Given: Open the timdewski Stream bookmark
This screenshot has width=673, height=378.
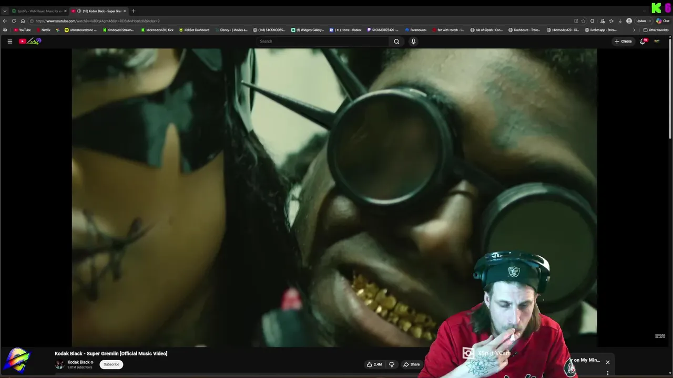Looking at the screenshot, I should (x=118, y=30).
